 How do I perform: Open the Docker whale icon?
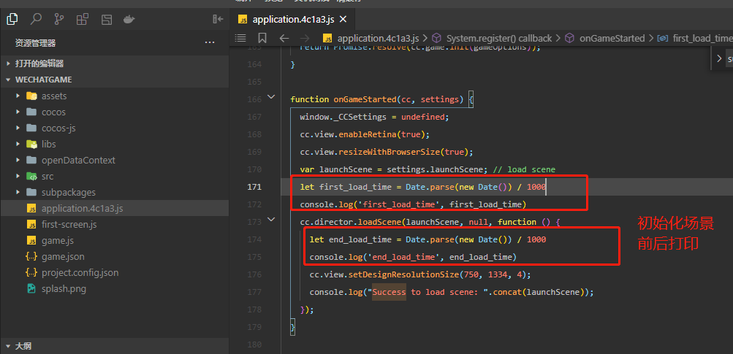tap(129, 19)
